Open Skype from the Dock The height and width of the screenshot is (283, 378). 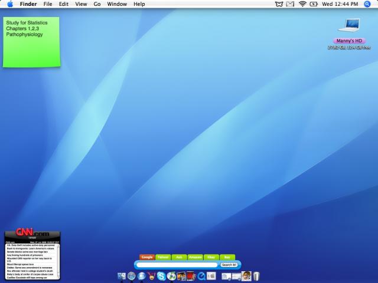[x=161, y=276]
